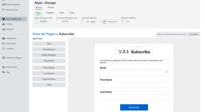Go to Lists & Segments
Screen dimensions: 205x112
tap(13, 19)
